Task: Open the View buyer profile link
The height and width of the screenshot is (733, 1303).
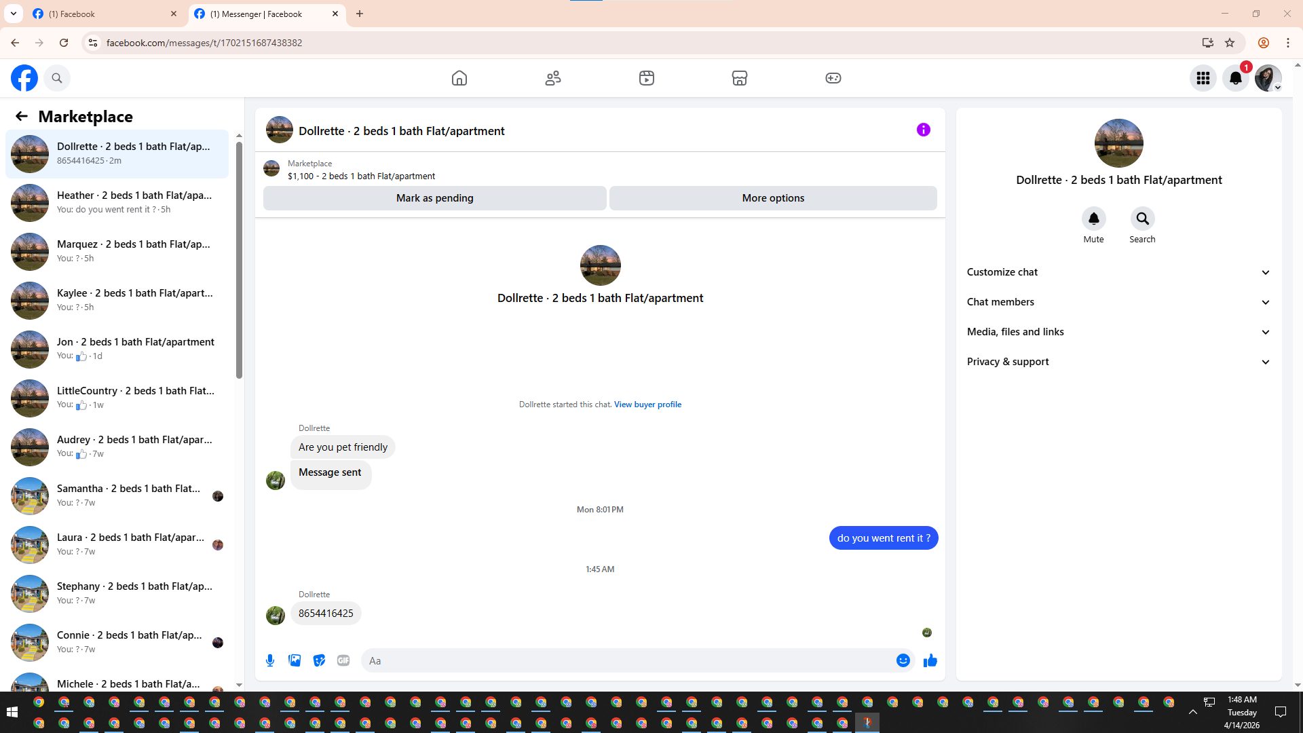Action: tap(647, 405)
